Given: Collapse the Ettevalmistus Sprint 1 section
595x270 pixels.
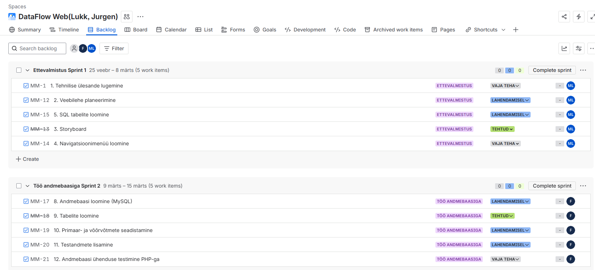Looking at the screenshot, I should (x=28, y=70).
